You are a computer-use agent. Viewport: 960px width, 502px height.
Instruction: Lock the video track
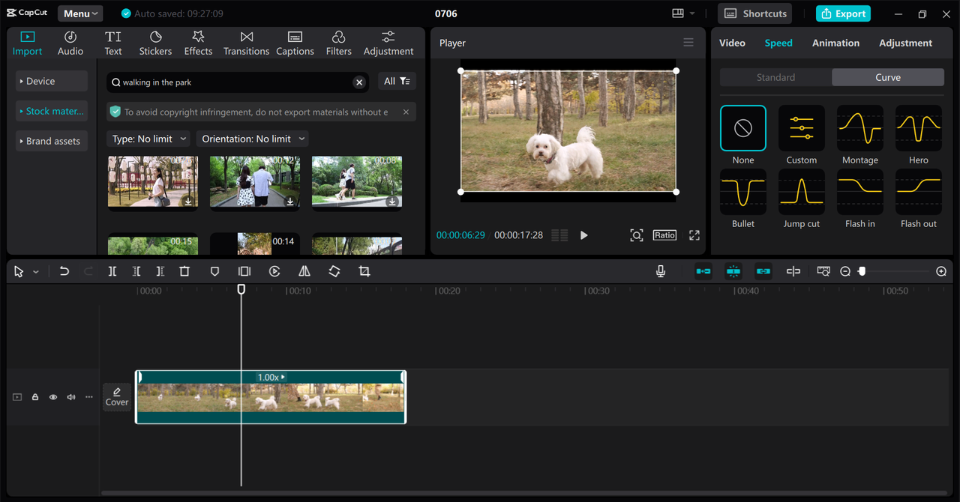point(35,397)
